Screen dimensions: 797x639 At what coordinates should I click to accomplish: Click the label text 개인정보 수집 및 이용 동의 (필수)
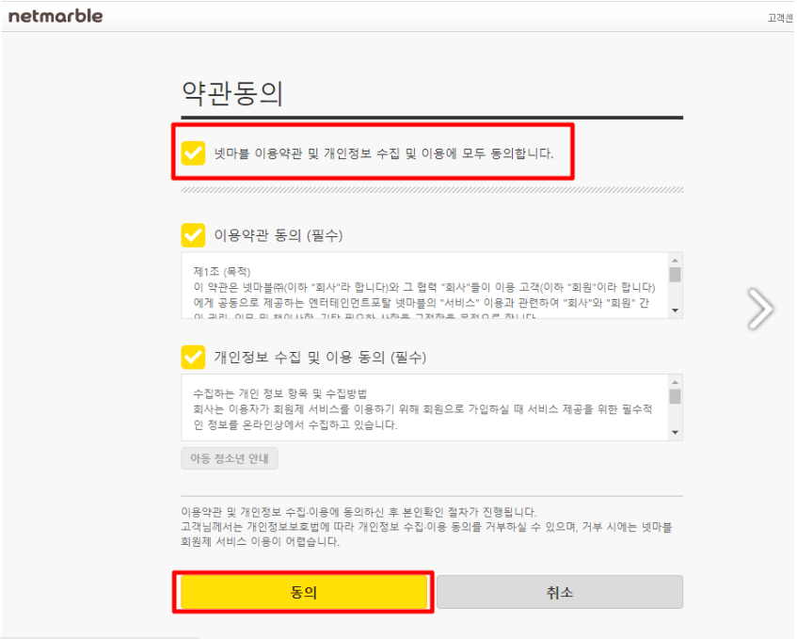pyautogui.click(x=320, y=358)
